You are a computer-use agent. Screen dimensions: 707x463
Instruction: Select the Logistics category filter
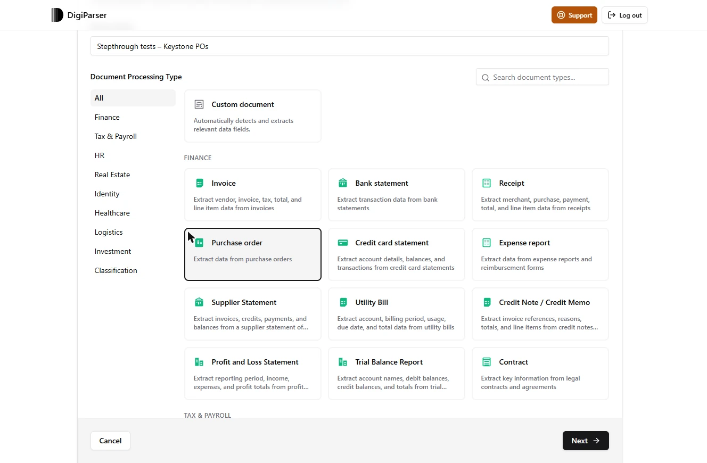click(133, 232)
